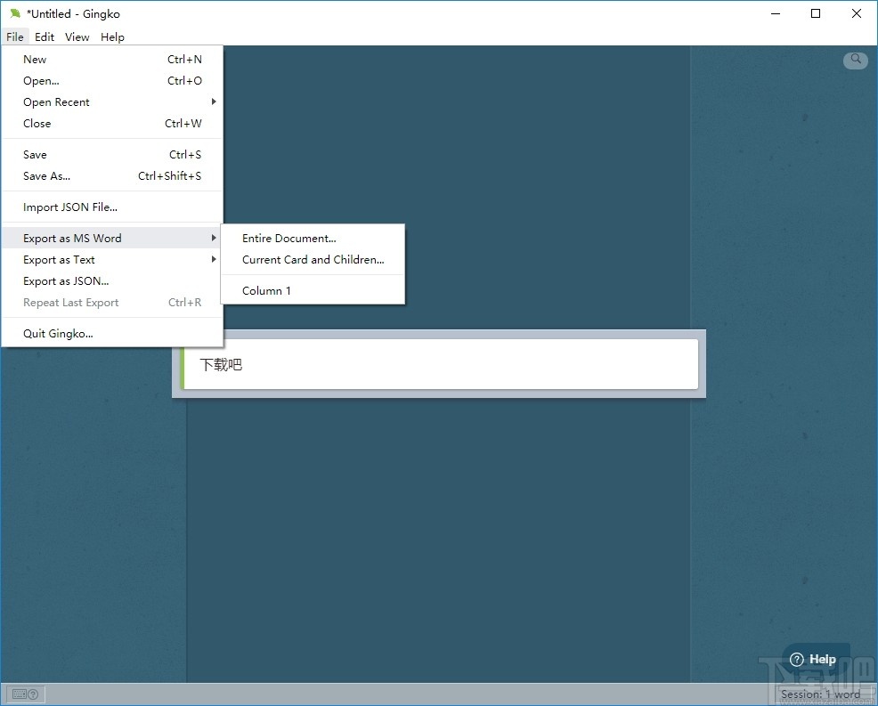Open keyboard shortcuts help icon in status bar
The width and height of the screenshot is (878, 706).
point(26,694)
